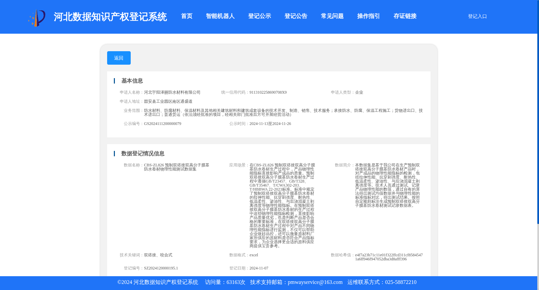Viewport: 539px width, 290px height.
Task: Select publicity number GS2024111200000079
Action: 163,124
